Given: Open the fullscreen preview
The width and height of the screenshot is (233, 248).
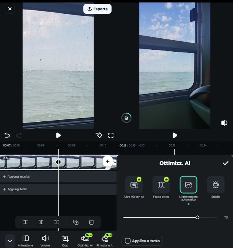Looking at the screenshot, I should tap(111, 135).
